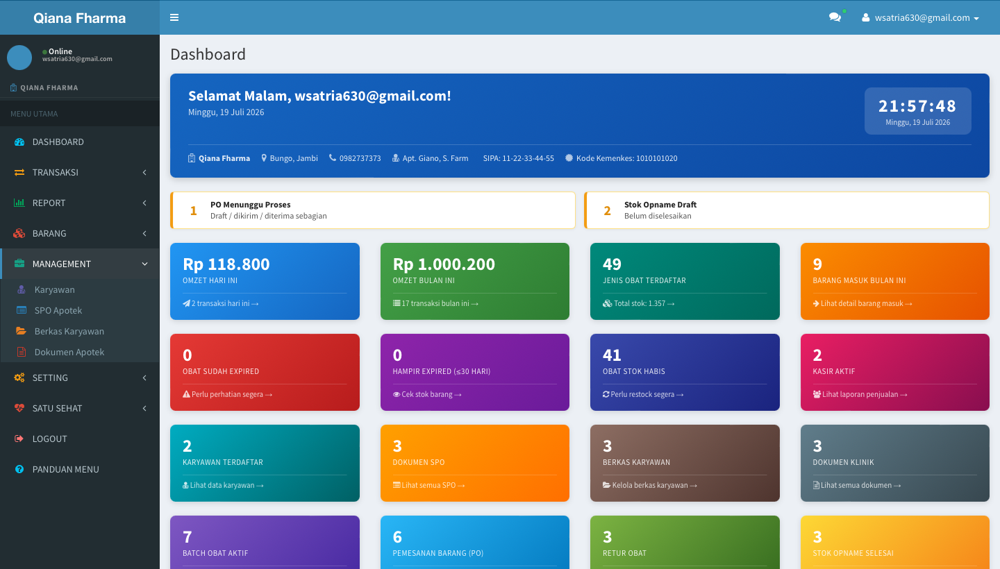Follow the 'Total stok: 1.357' link
Viewport: 1000px width, 569px height.
point(639,303)
